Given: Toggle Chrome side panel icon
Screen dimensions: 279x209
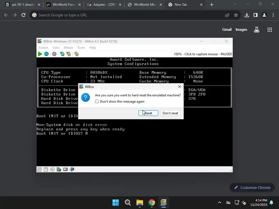Looking at the screenshot, I should [256, 15].
